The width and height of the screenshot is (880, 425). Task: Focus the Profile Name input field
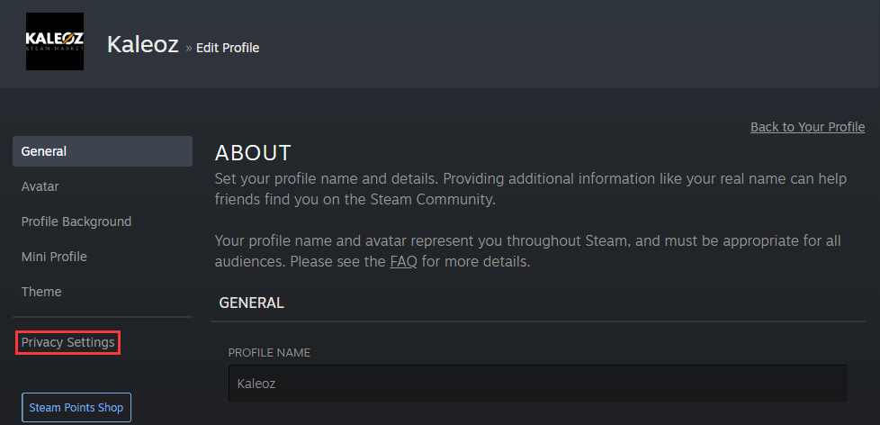coord(537,384)
